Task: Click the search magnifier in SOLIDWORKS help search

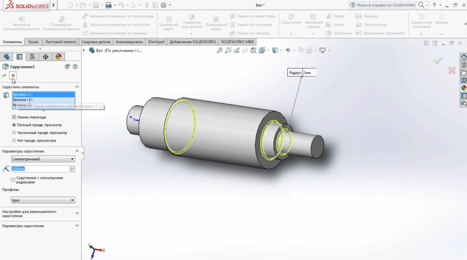Action: click(421, 5)
